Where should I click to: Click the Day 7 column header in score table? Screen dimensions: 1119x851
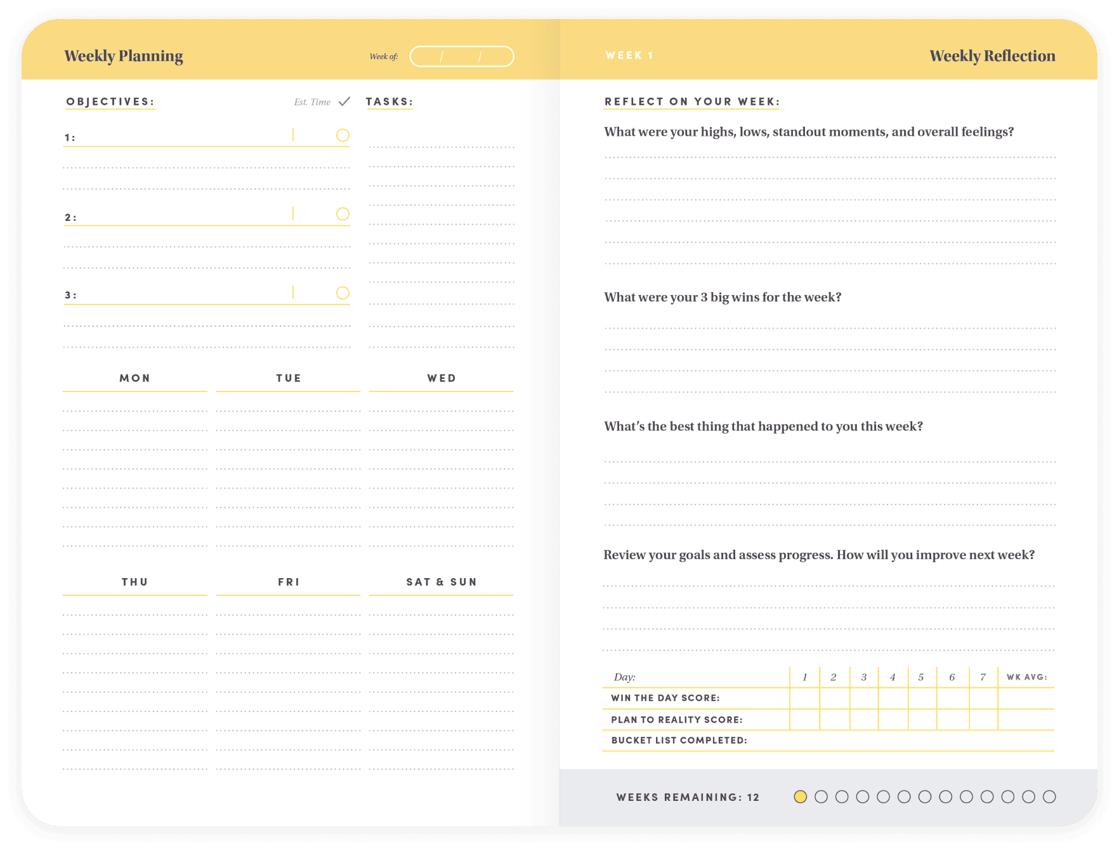tap(983, 677)
